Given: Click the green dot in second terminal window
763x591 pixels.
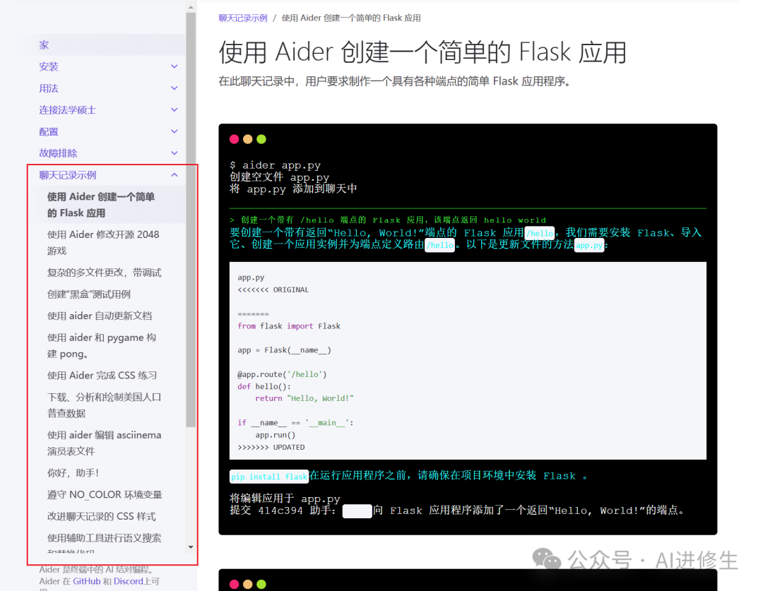Looking at the screenshot, I should tap(261, 584).
